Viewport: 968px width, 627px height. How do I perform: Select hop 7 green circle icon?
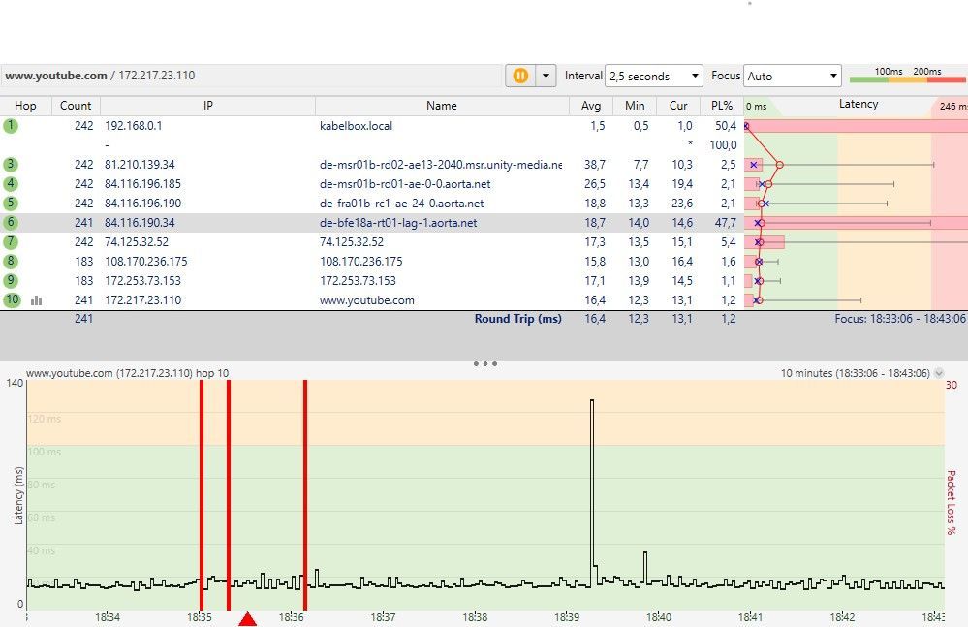11,242
